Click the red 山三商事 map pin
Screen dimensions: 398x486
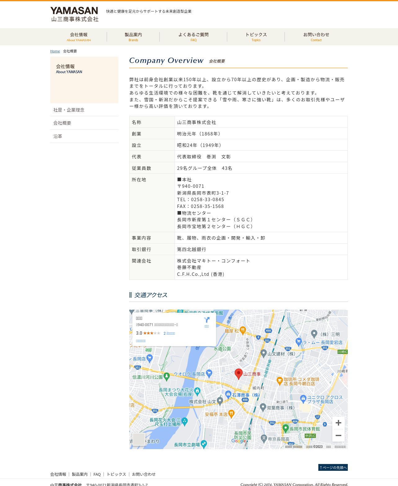238,374
